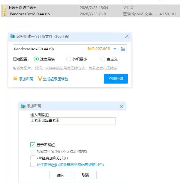Select the 速度最快 compression option

coord(36,59)
